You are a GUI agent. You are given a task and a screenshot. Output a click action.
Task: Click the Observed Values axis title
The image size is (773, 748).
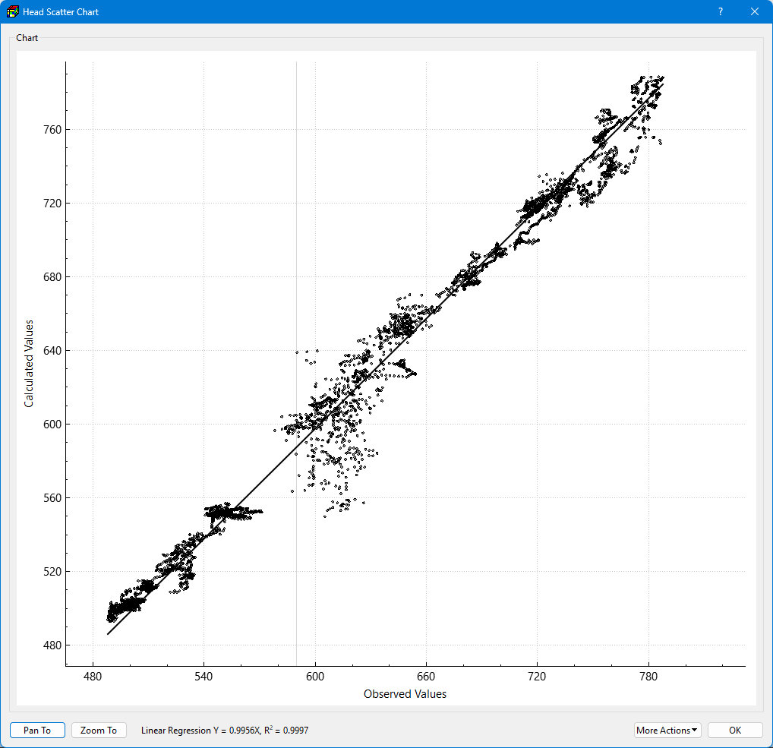pyautogui.click(x=405, y=694)
